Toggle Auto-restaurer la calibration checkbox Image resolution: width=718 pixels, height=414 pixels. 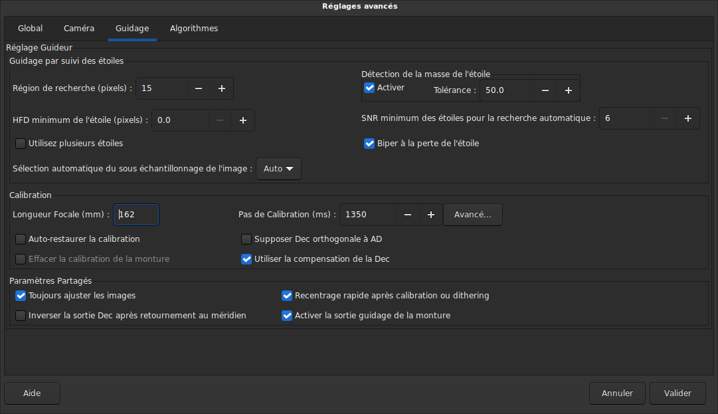tap(21, 239)
